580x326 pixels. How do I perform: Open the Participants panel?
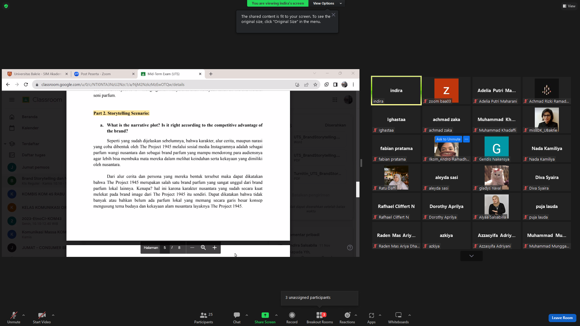point(204,318)
